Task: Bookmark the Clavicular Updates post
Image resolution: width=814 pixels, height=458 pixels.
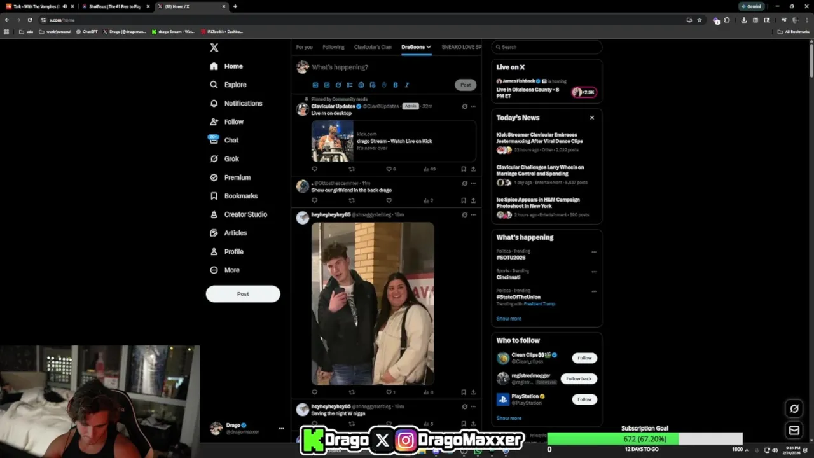Action: click(464, 169)
